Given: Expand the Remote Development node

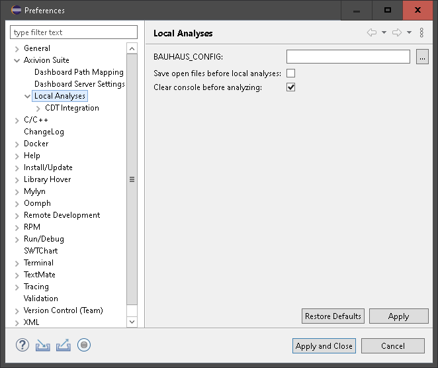Looking at the screenshot, I should pyautogui.click(x=17, y=216).
